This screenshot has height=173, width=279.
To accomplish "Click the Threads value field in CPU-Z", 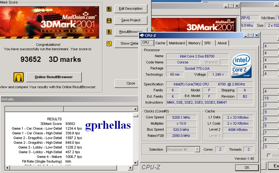I will (248, 150).
